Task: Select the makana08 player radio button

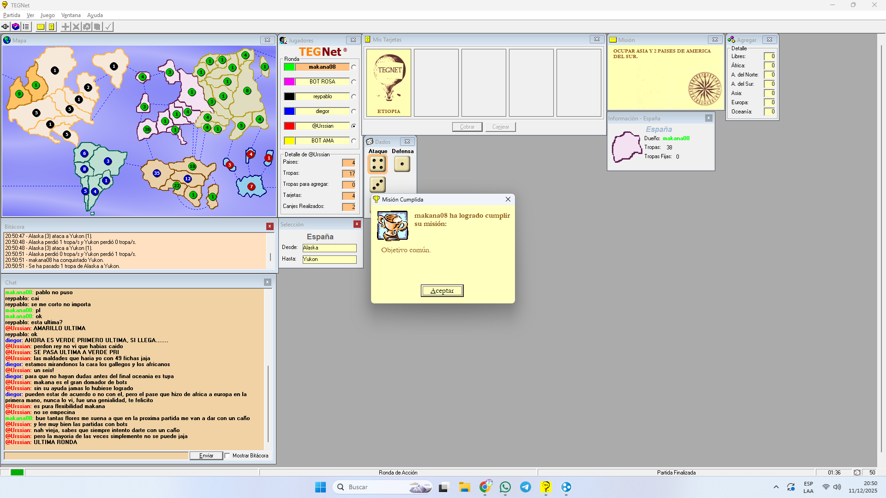Action: (353, 67)
